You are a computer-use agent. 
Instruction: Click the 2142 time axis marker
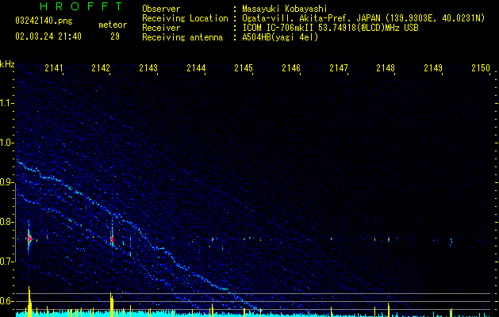101,68
